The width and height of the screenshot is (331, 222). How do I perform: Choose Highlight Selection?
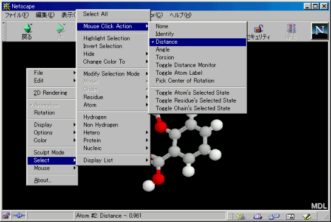pos(113,38)
